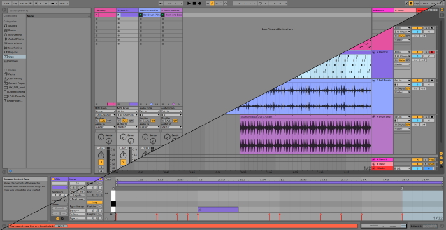The width and height of the screenshot is (446, 230).
Task: Open the 1 Bar quantization menu
Action: click(64, 3)
